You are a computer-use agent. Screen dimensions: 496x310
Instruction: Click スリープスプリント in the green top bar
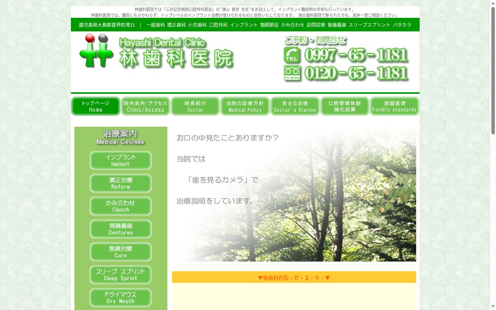[x=369, y=25]
